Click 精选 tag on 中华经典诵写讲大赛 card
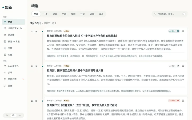 tap(66, 66)
